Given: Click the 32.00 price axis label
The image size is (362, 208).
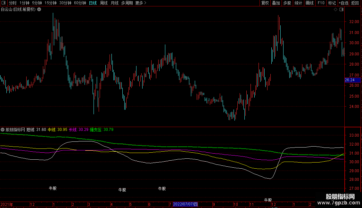Looking at the screenshot, I should click(x=354, y=22).
